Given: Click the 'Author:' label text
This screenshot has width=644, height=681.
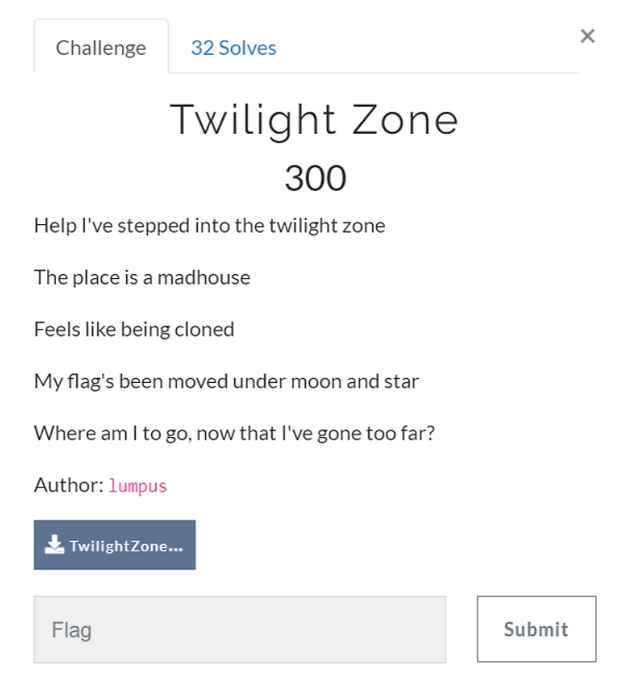Looking at the screenshot, I should pyautogui.click(x=69, y=485).
